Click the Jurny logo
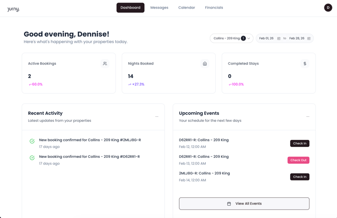This screenshot has height=218, width=337. point(13,9)
